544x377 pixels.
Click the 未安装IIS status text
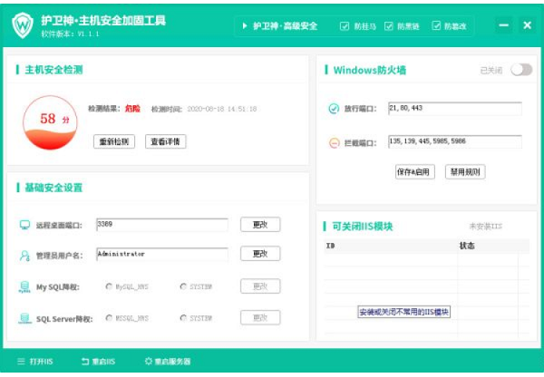[x=486, y=227]
